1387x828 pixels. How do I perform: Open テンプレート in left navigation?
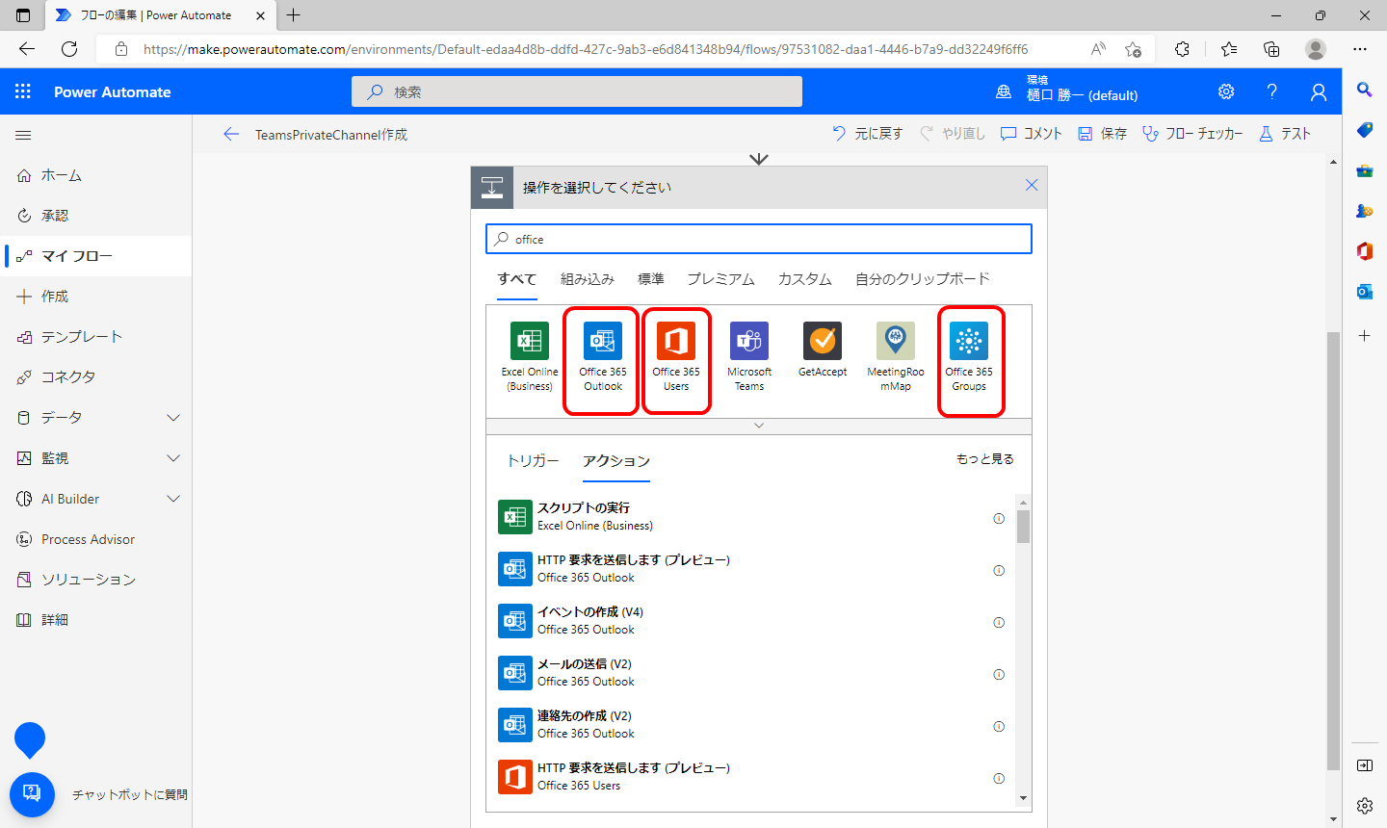pos(95,337)
